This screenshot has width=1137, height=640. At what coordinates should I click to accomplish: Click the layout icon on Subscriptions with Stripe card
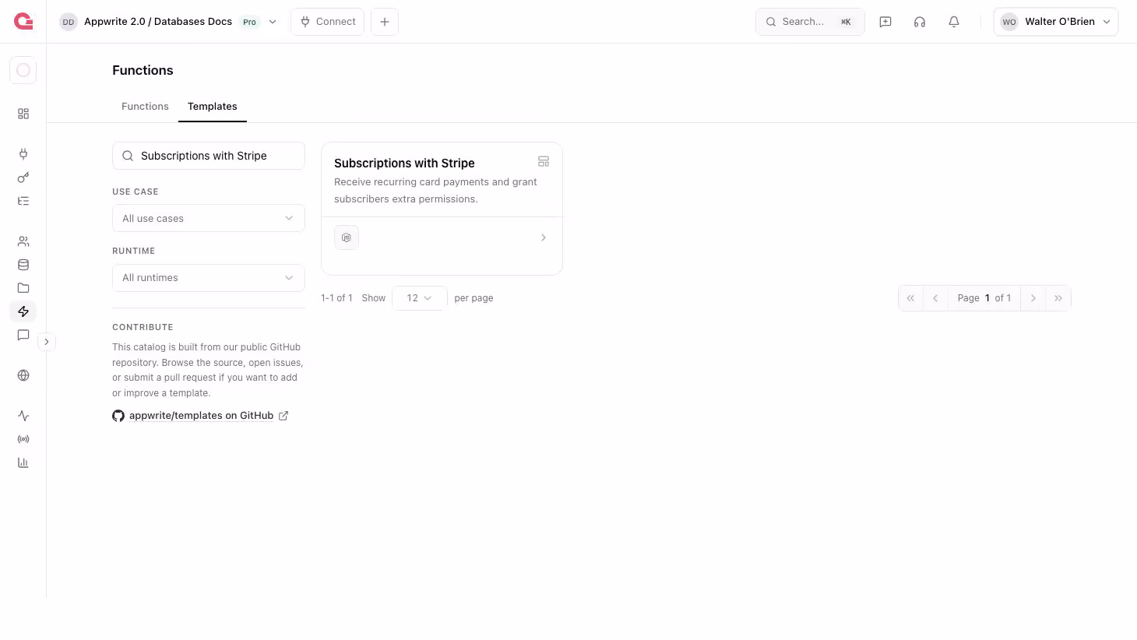point(544,161)
